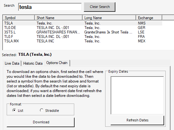
Task: Select the TSLA.MX symbol row
Action: [x=83, y=41]
